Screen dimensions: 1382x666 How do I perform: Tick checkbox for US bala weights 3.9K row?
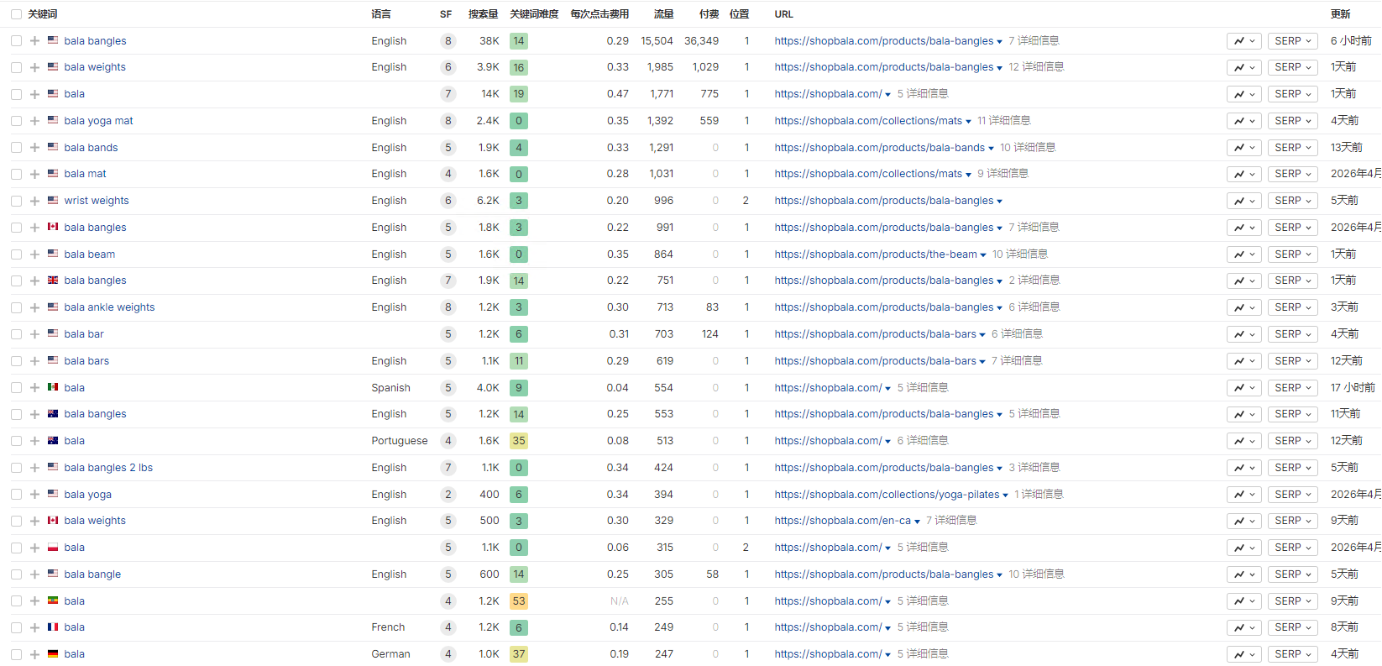tap(16, 67)
